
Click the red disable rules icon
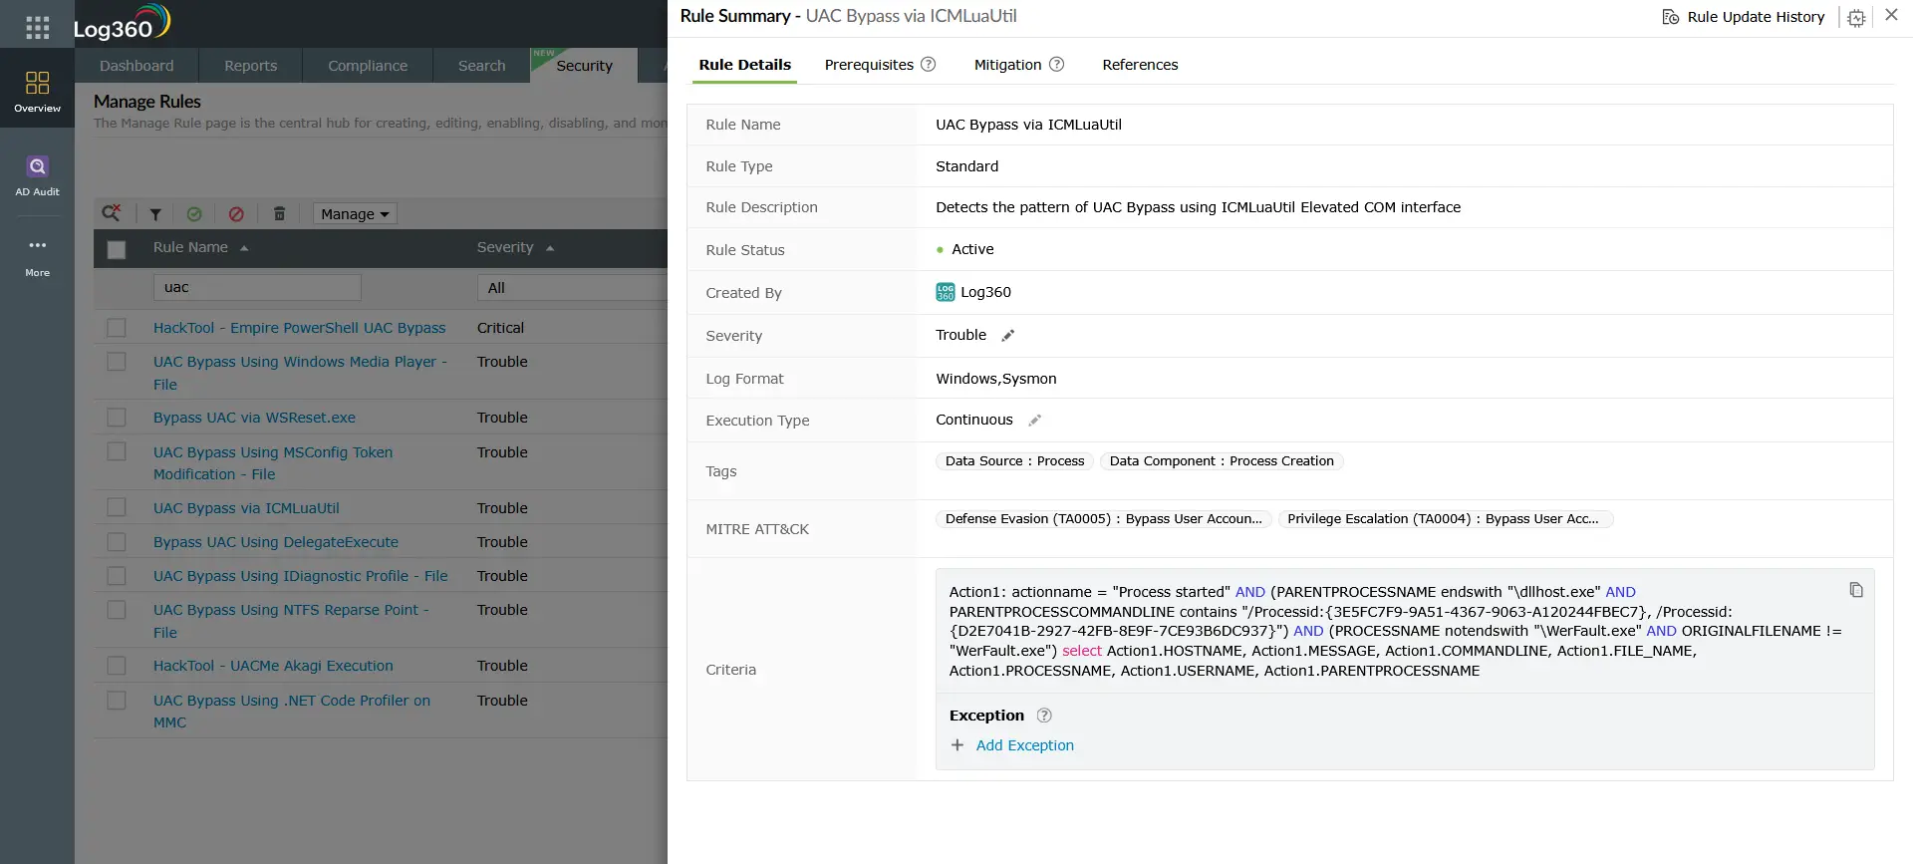pos(236,214)
